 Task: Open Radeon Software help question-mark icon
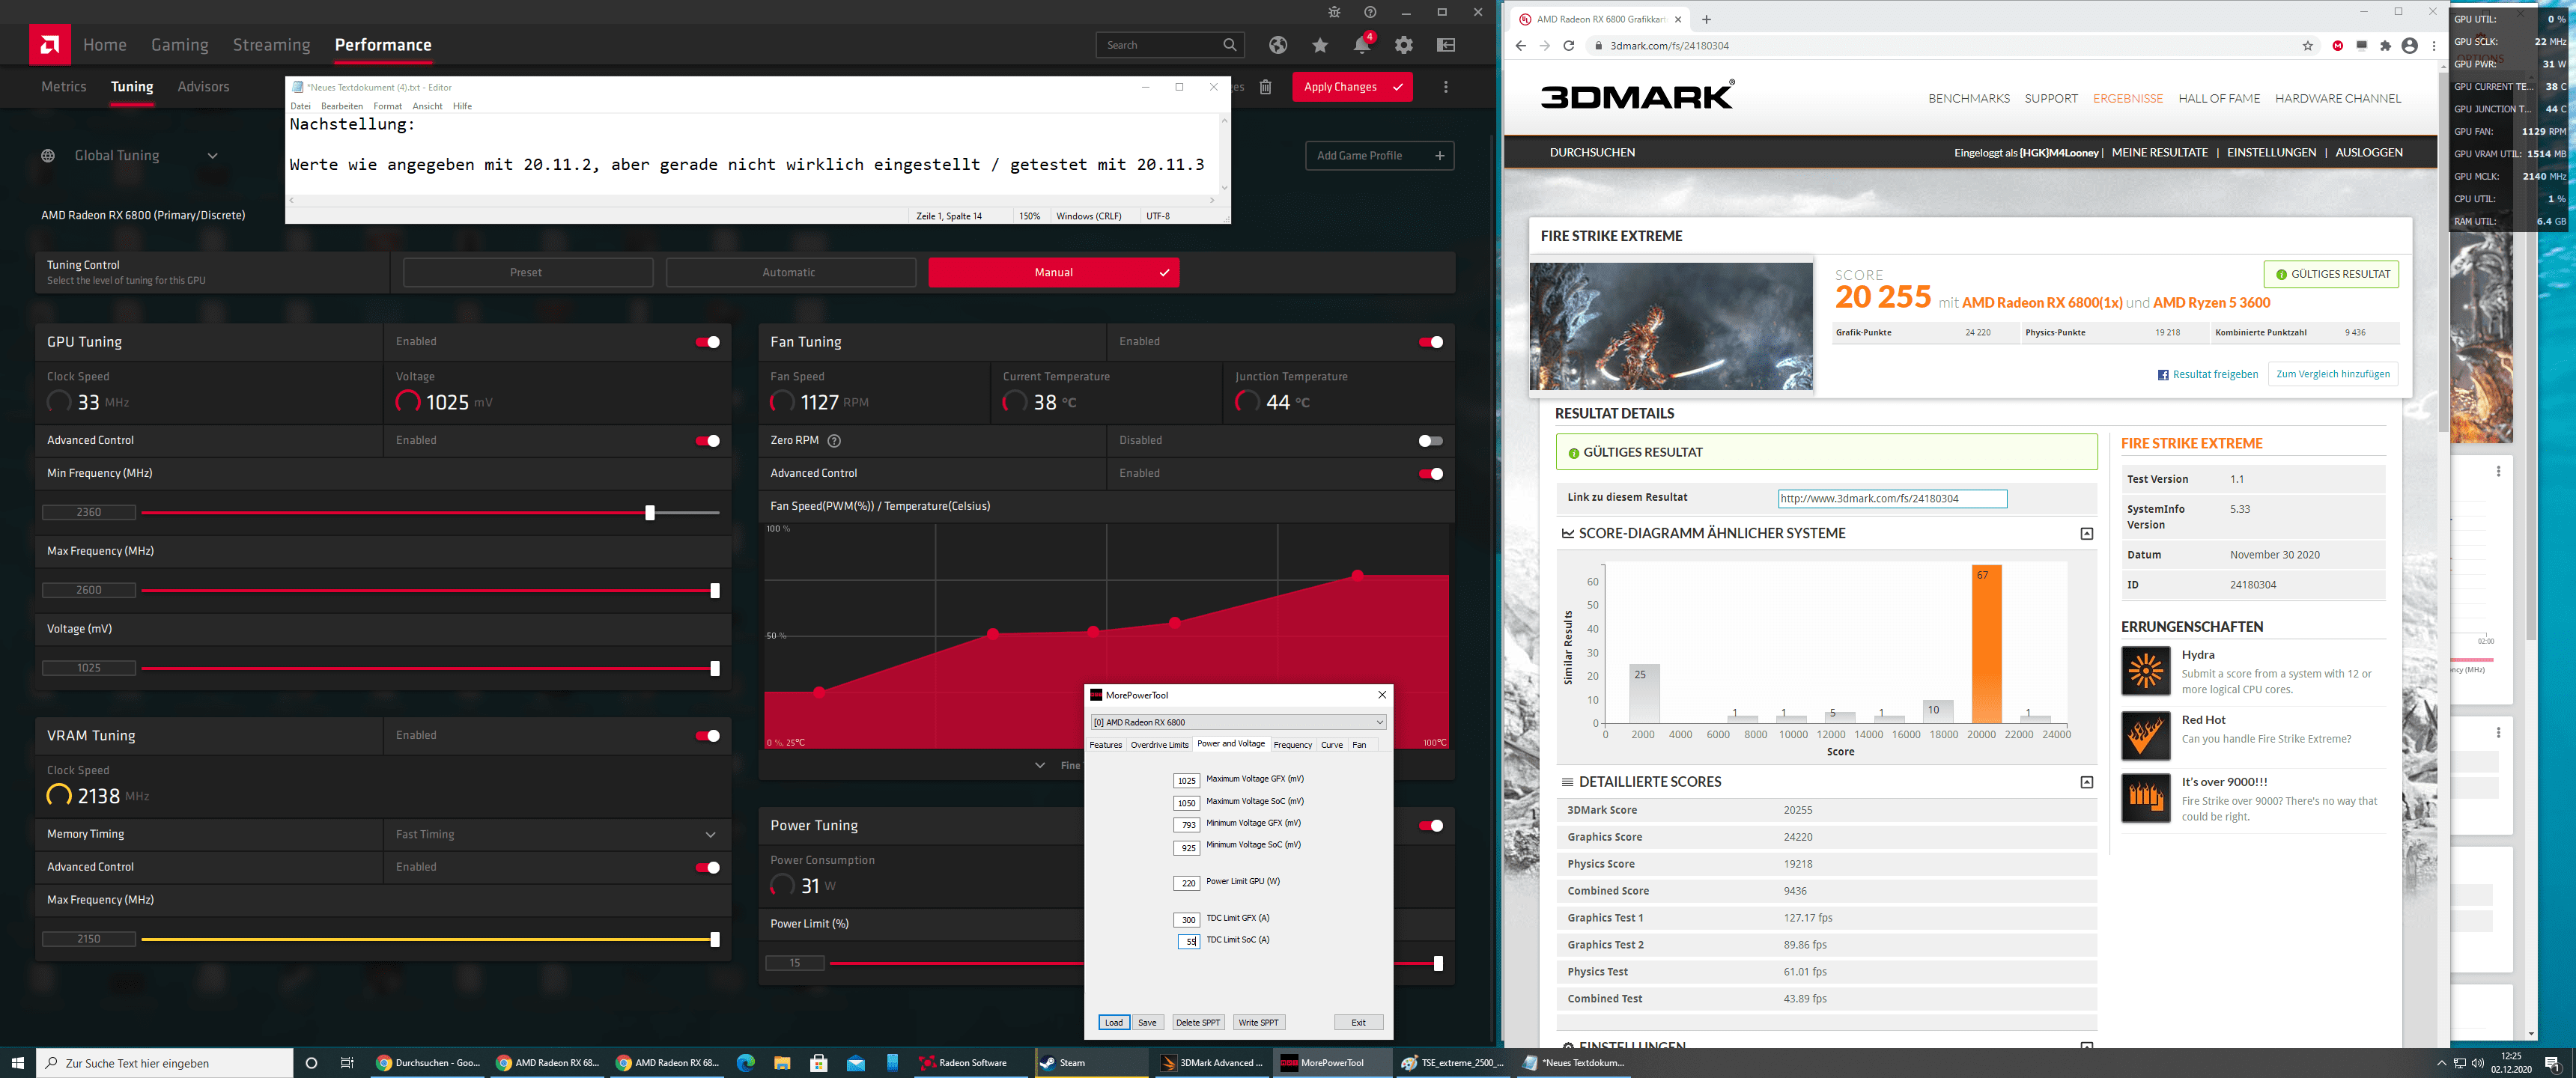[1370, 12]
